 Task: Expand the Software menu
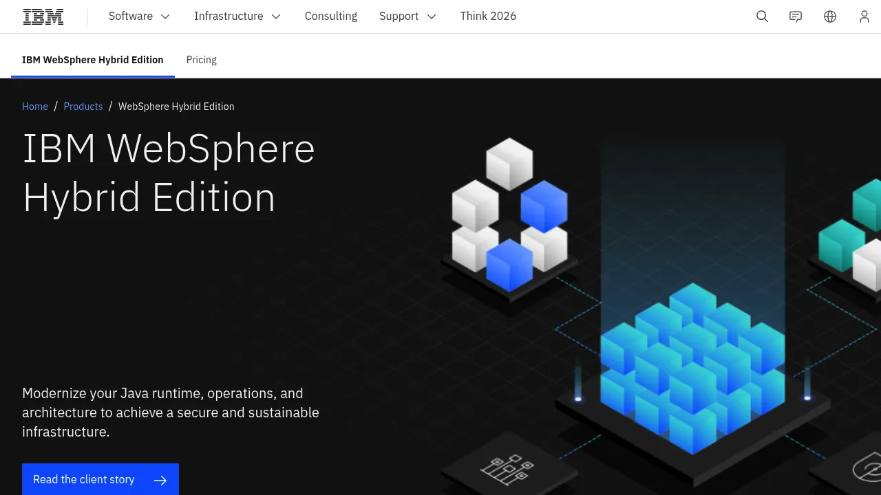(140, 16)
